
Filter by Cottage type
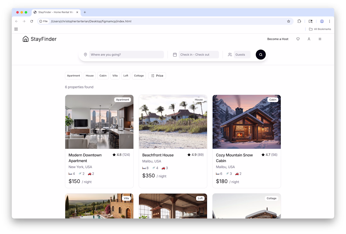139,76
